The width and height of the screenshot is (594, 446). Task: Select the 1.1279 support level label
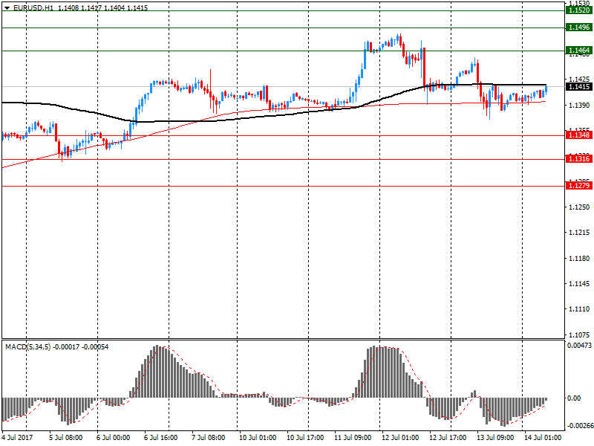578,185
